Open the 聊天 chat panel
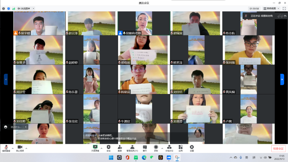 [145, 148]
